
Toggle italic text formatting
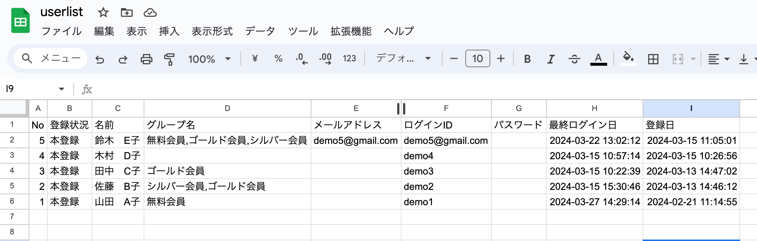pos(550,59)
